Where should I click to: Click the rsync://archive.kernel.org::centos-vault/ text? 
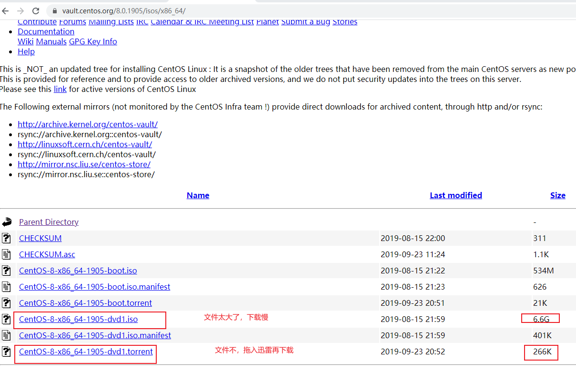point(90,134)
